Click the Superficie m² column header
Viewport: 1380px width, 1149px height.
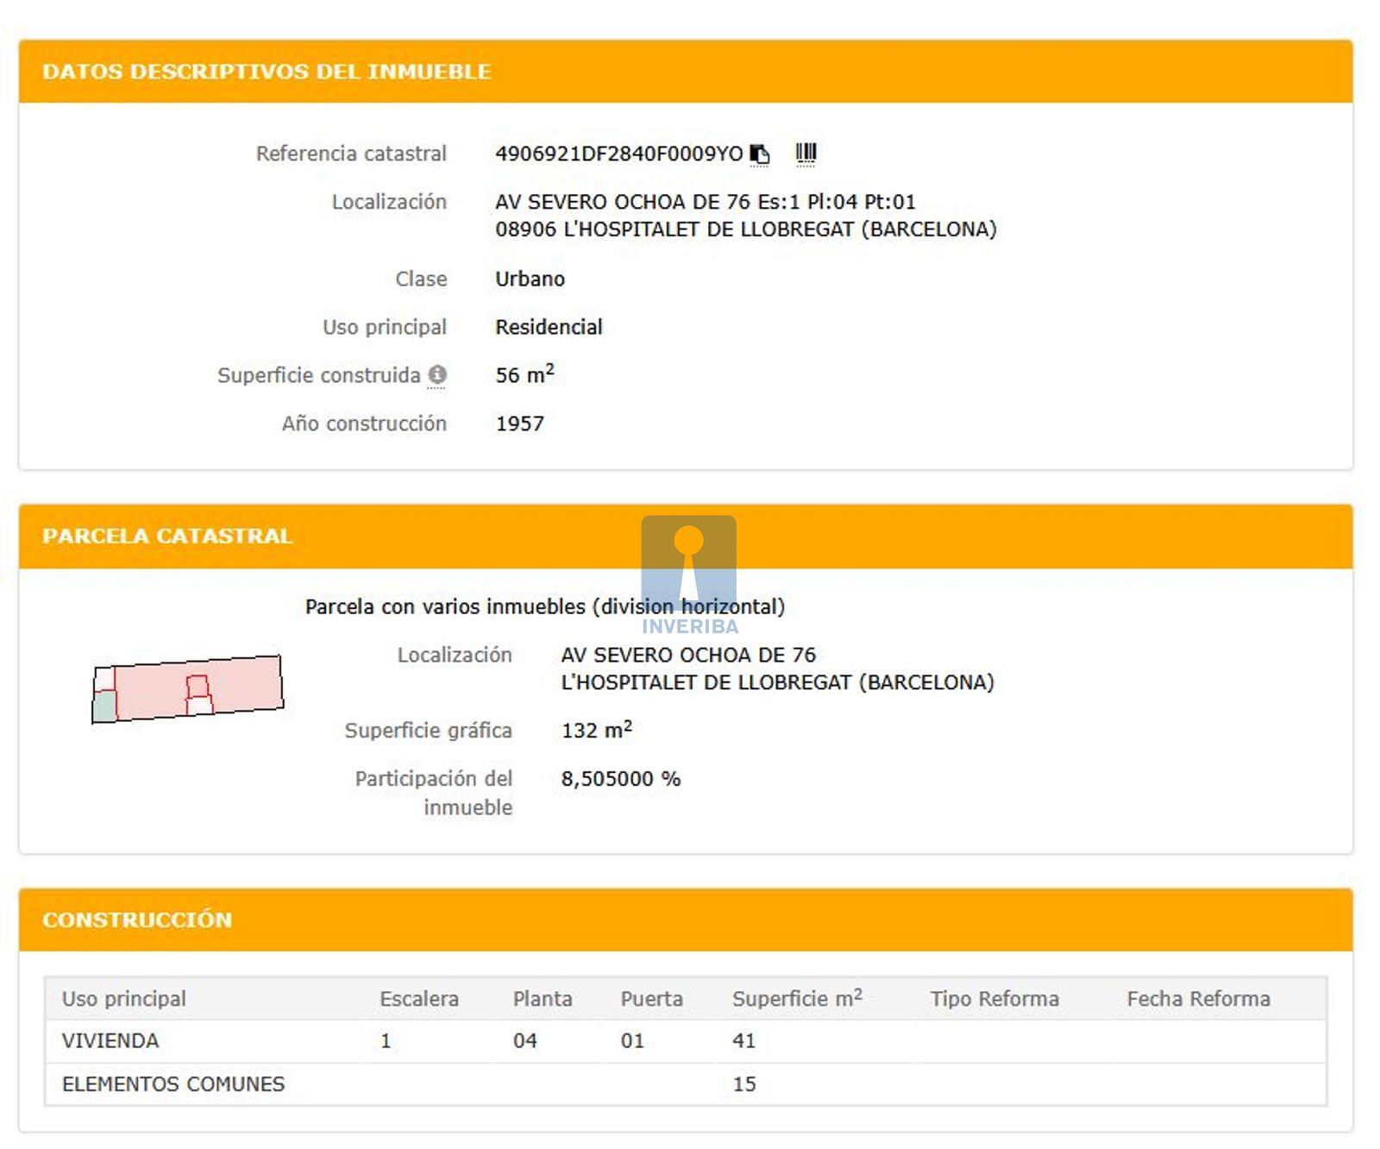tap(797, 998)
